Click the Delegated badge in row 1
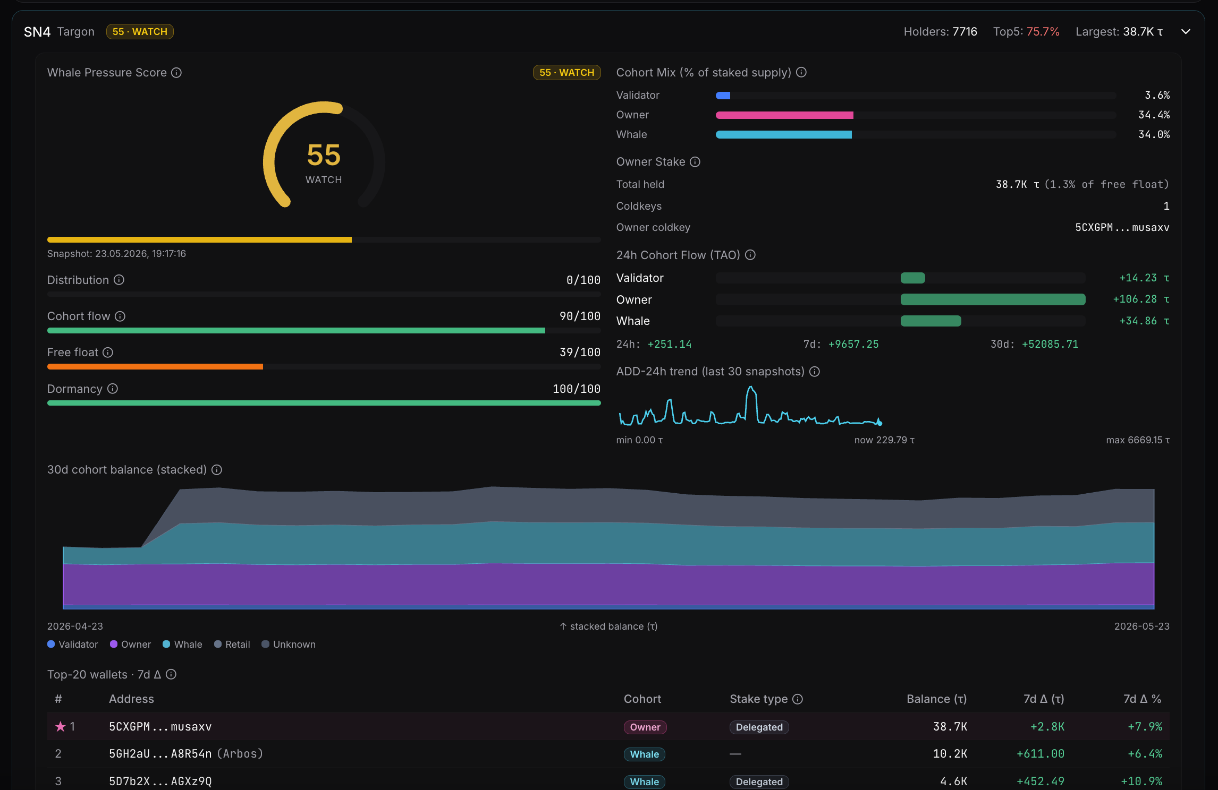This screenshot has width=1218, height=790. click(x=759, y=727)
